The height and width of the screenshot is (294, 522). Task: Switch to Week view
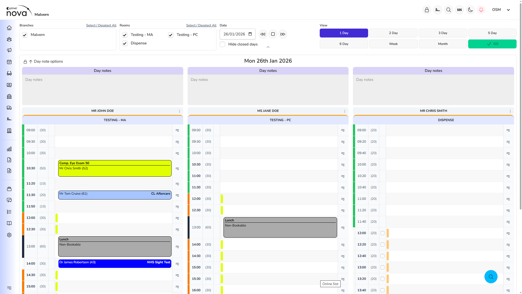[x=393, y=44]
